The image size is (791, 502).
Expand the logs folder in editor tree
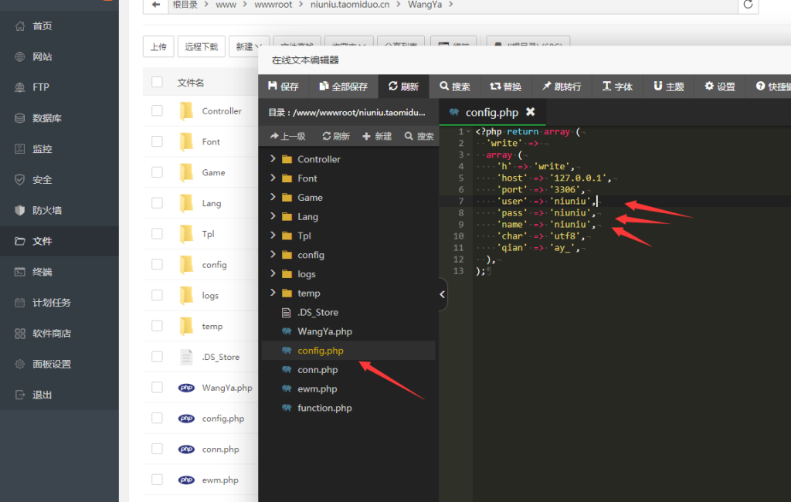(x=273, y=274)
